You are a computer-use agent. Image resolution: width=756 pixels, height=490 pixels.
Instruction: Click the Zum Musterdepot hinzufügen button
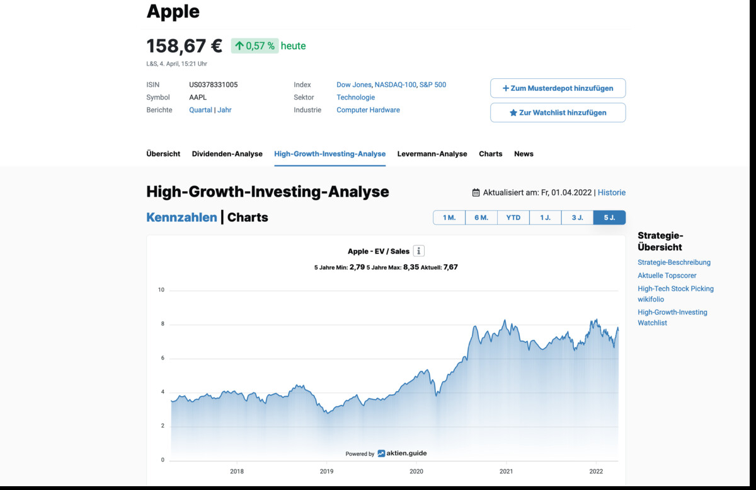tap(558, 88)
